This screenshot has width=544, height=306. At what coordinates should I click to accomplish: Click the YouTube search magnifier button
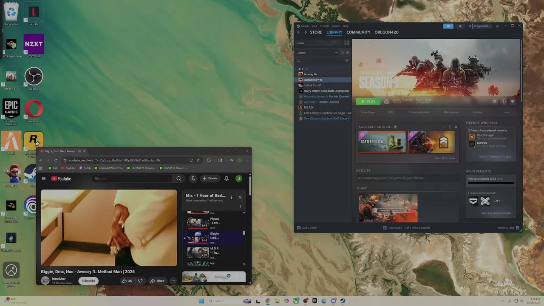[178, 178]
